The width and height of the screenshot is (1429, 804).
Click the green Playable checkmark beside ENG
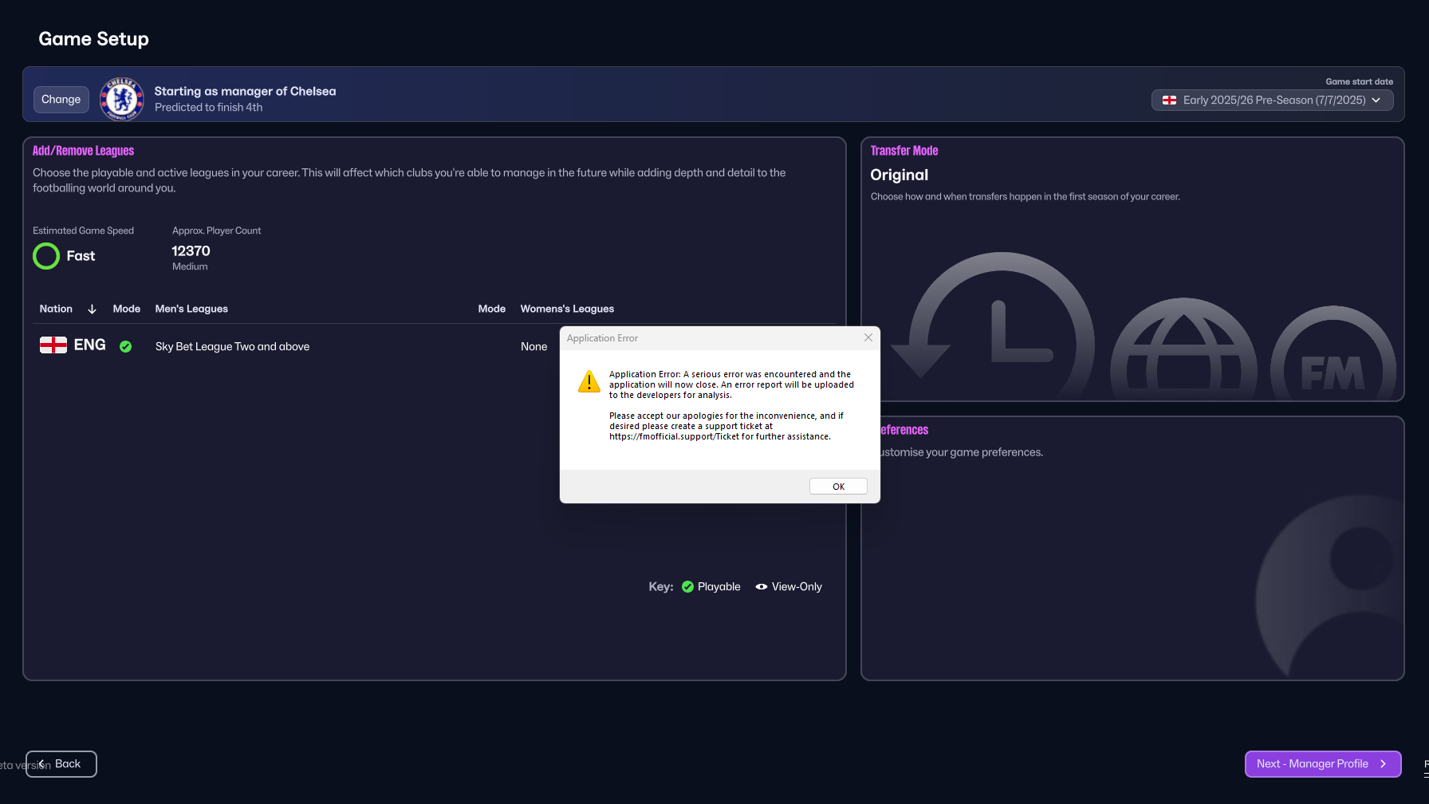pos(125,346)
